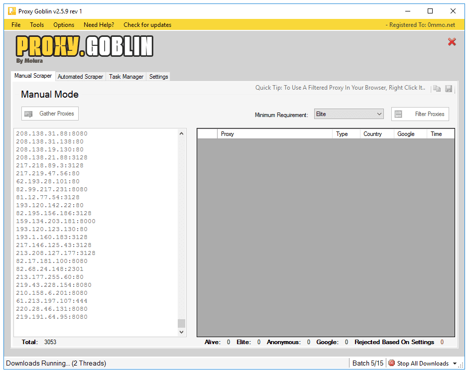Click the Gather Proxies button
470x373 pixels.
tap(50, 114)
